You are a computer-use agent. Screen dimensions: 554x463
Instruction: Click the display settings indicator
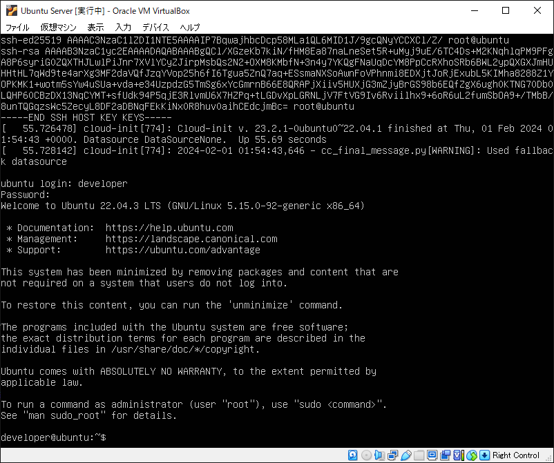click(x=432, y=455)
